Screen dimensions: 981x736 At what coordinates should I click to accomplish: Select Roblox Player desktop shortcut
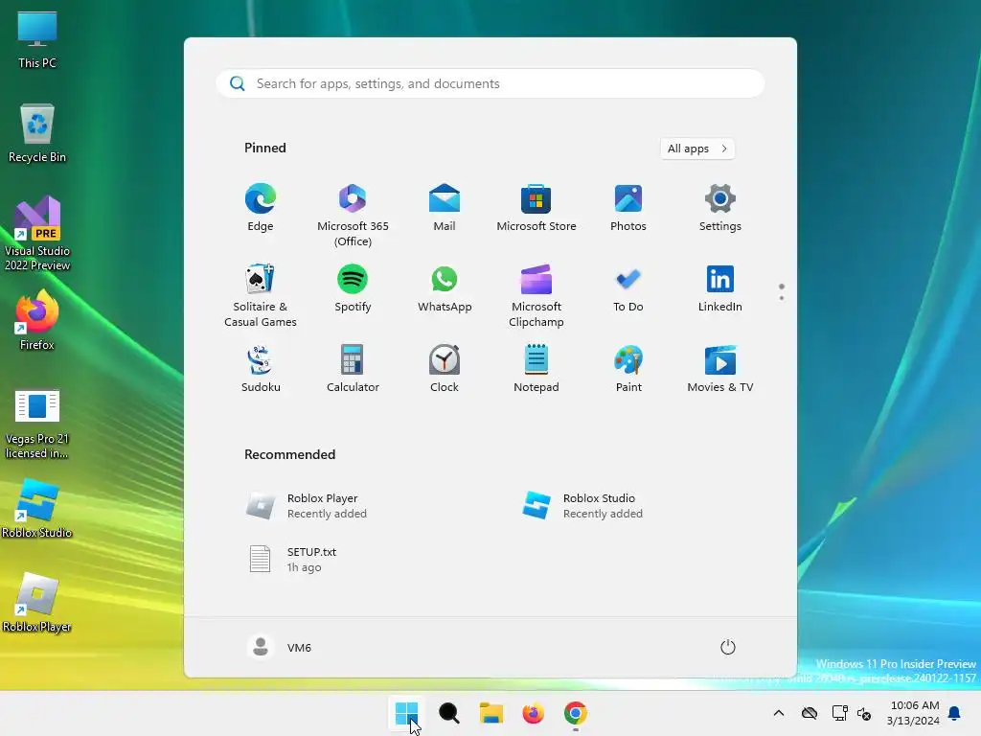(37, 602)
